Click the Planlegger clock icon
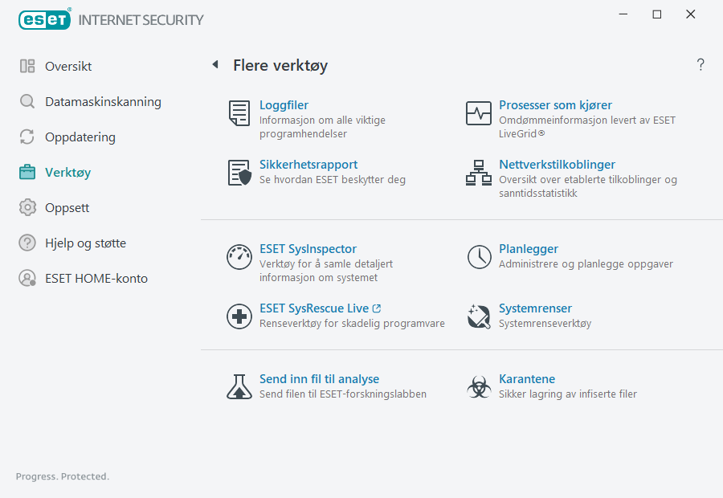723x498 pixels. point(479,257)
